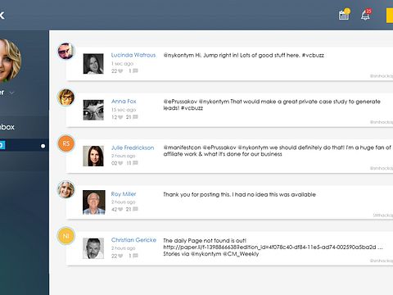Viewport: 393px width, 295px height.
Task: Open Lucinda Watrous's profile link
Action: click(x=133, y=55)
